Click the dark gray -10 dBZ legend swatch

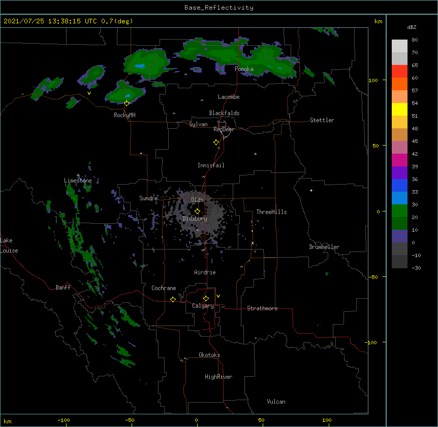[399, 262]
